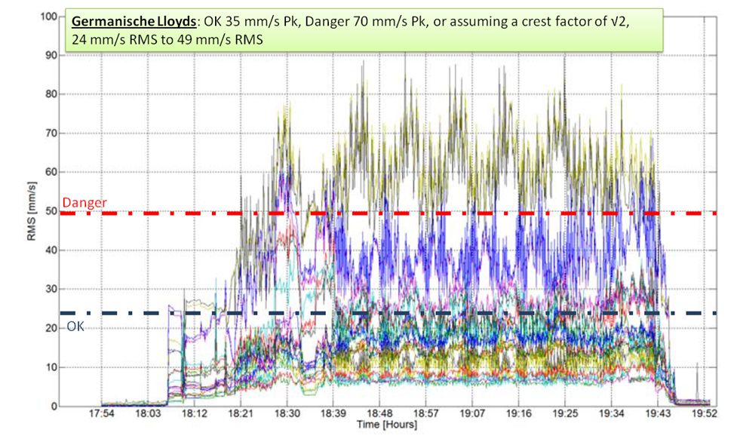Click the Time [Hours] axis title
Image resolution: width=740 pixels, height=445 pixels.
pos(386,425)
